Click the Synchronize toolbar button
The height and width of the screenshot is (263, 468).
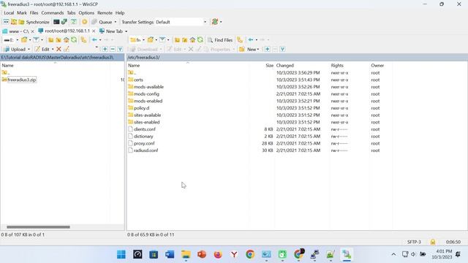34,22
